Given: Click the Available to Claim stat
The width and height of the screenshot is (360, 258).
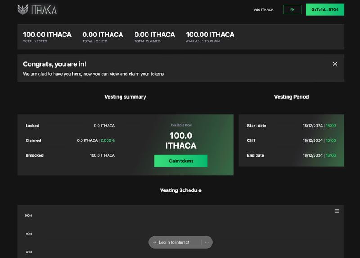Looking at the screenshot, I should (210, 37).
